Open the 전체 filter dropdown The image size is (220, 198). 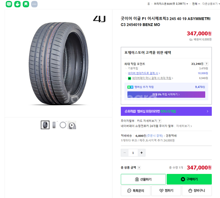pos(196,4)
